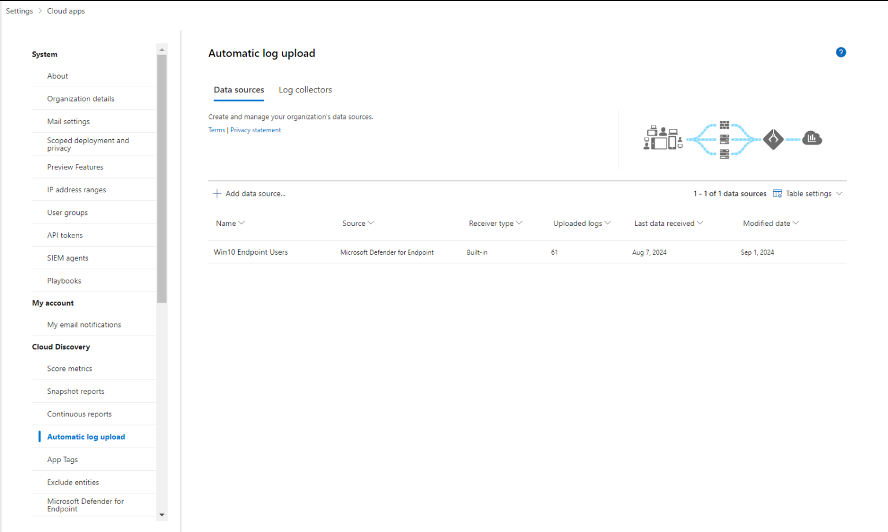Expand the Table settings chevron
Screen dimensions: 888x532
click(840, 193)
